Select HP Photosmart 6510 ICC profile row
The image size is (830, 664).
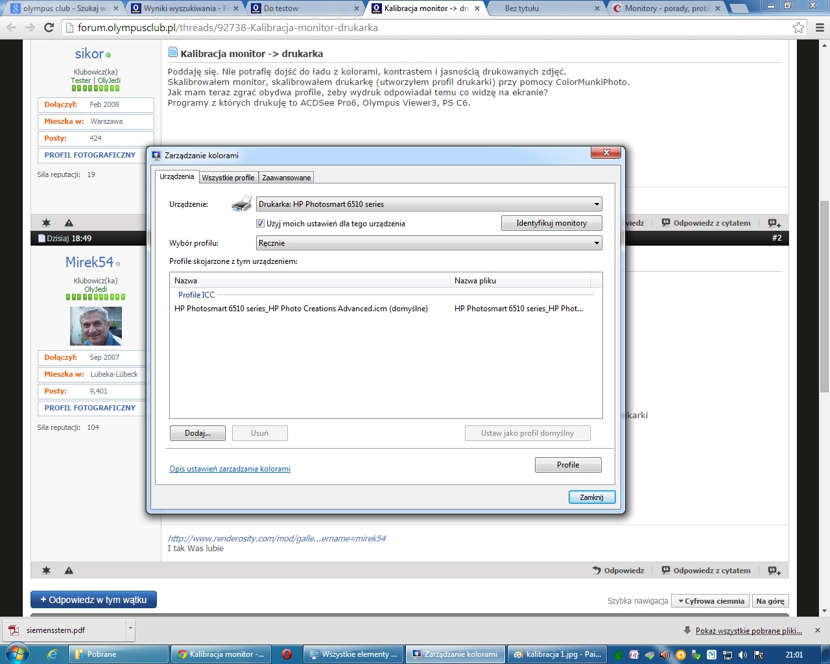click(301, 309)
